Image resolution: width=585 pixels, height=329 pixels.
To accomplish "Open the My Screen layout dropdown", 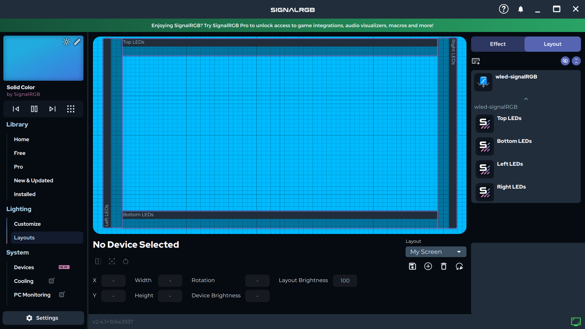I will [436, 252].
